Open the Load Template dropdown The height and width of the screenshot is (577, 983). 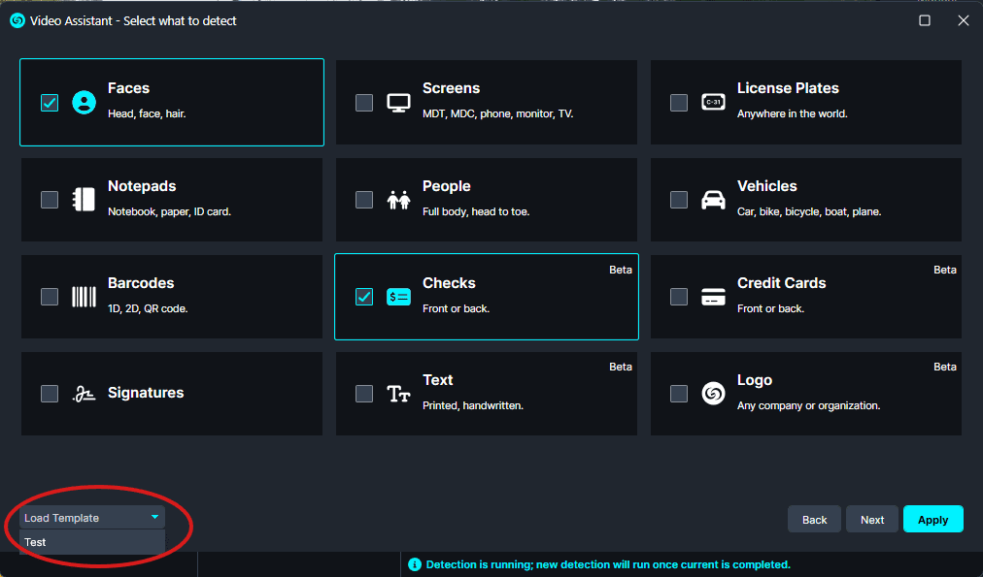(x=91, y=518)
